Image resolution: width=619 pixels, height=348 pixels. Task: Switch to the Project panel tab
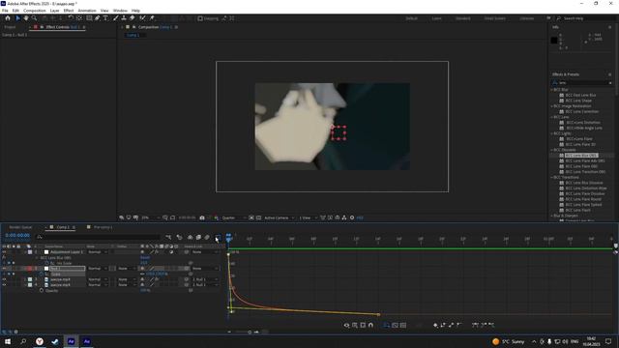10,27
